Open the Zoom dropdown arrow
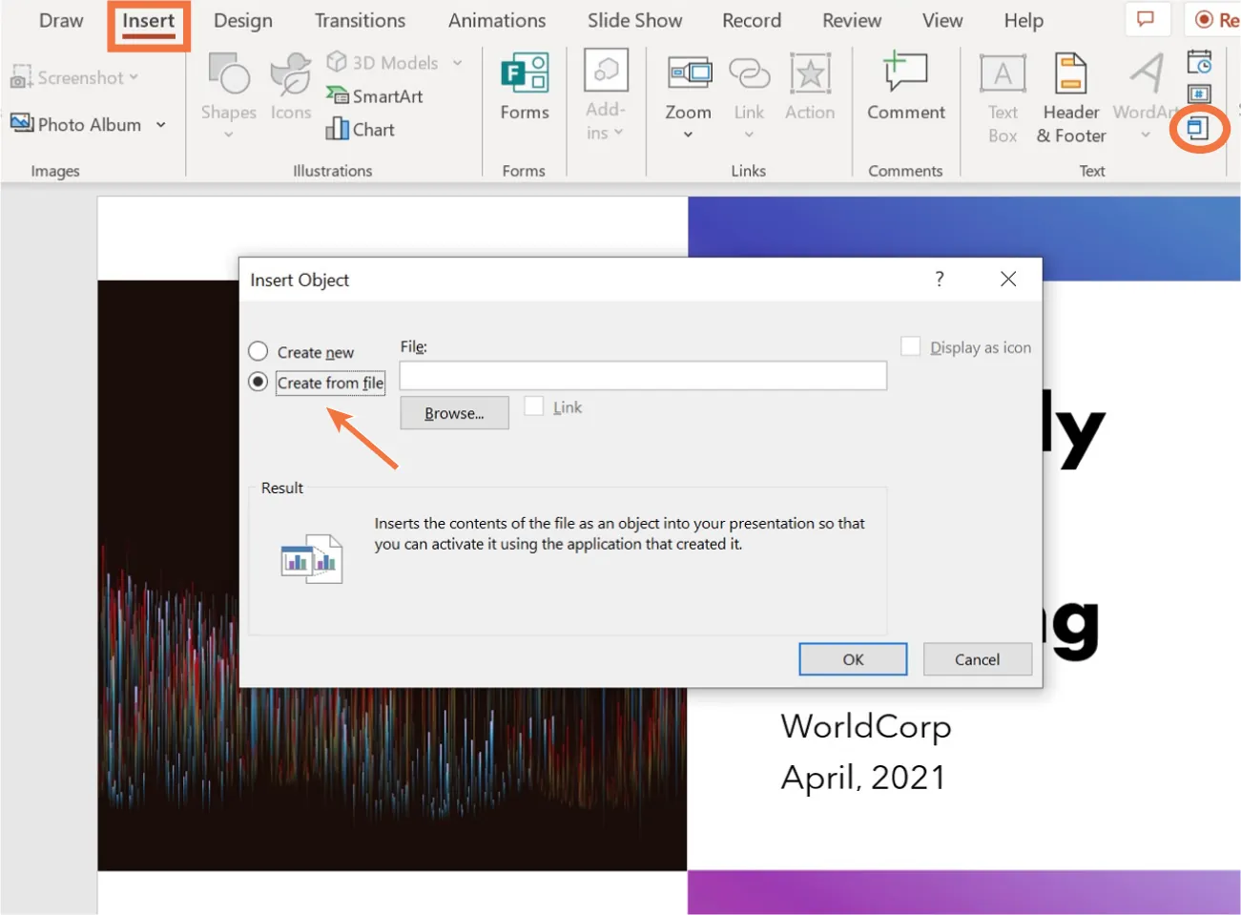Image resolution: width=1241 pixels, height=915 pixels. (688, 134)
